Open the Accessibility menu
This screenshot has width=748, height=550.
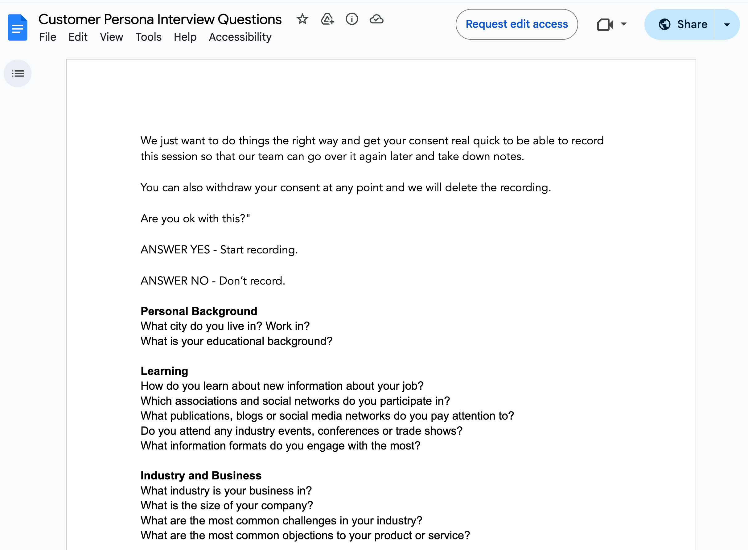click(240, 37)
